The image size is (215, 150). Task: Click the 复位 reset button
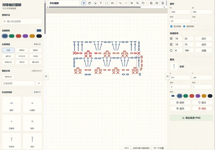[x=202, y=102]
